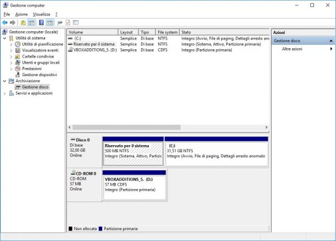Open the Visualizza menu
This screenshot has height=241, width=336.
click(41, 14)
